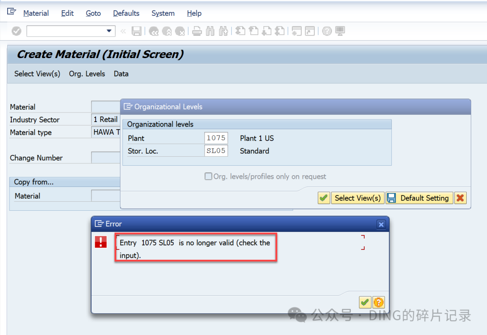Viewport: 487px width, 335px height.
Task: Click the 'Standard' storage location description
Action: 254,151
